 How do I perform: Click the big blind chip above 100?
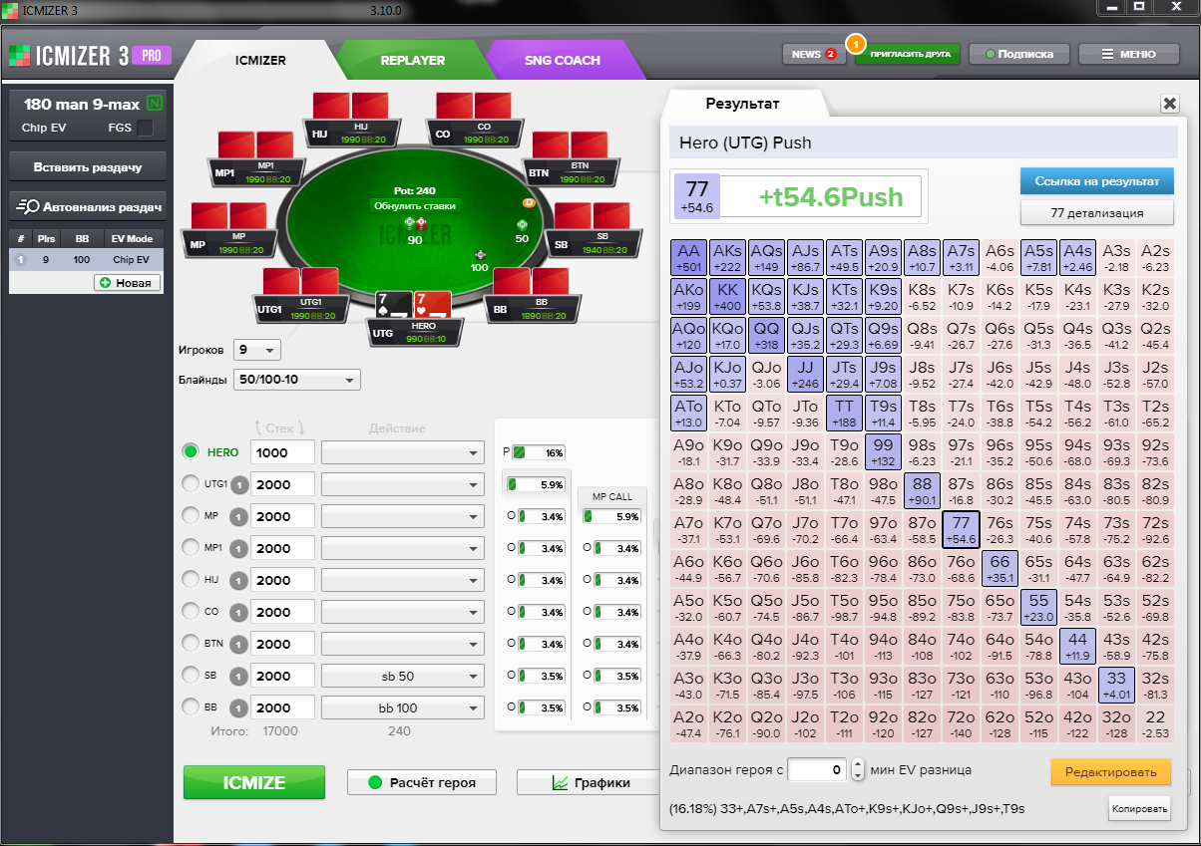[x=480, y=254]
